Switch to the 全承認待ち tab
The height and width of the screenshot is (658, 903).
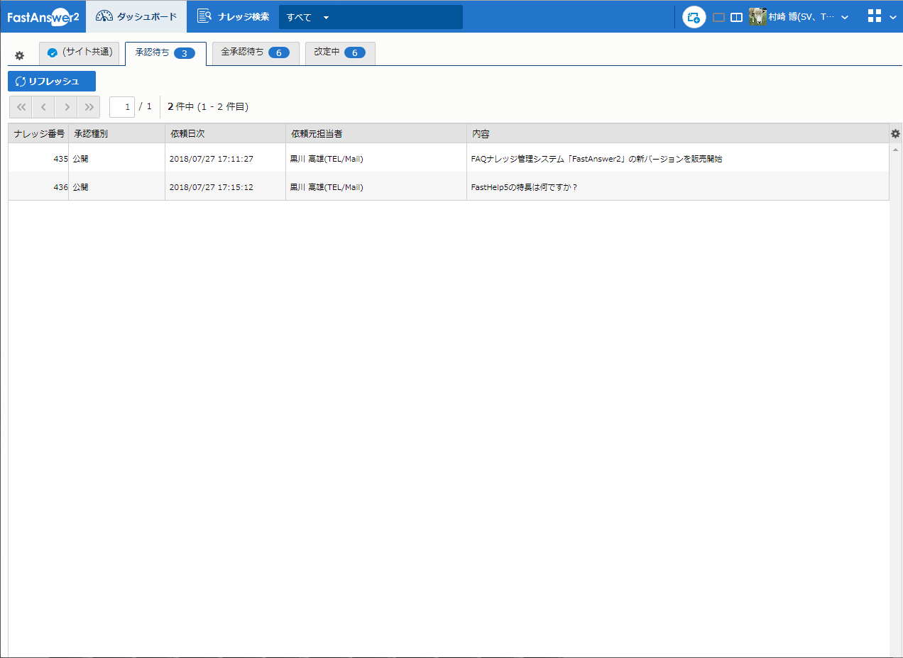255,52
